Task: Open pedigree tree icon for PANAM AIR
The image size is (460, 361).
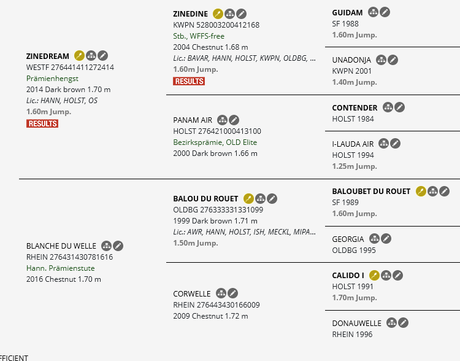Action: (222, 120)
